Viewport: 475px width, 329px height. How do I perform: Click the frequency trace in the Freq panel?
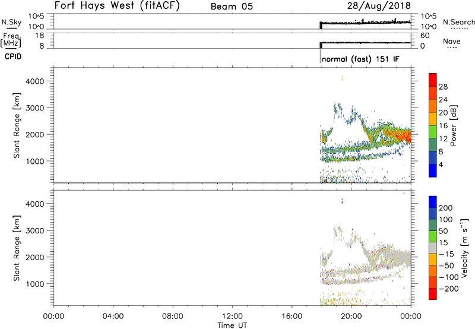coord(365,43)
